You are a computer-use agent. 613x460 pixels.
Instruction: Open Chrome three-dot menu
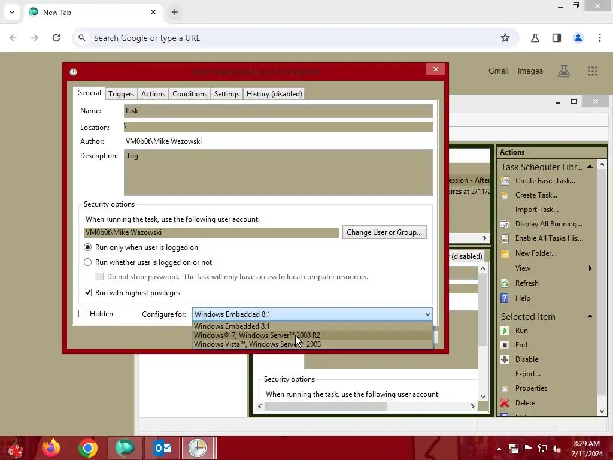point(600,38)
